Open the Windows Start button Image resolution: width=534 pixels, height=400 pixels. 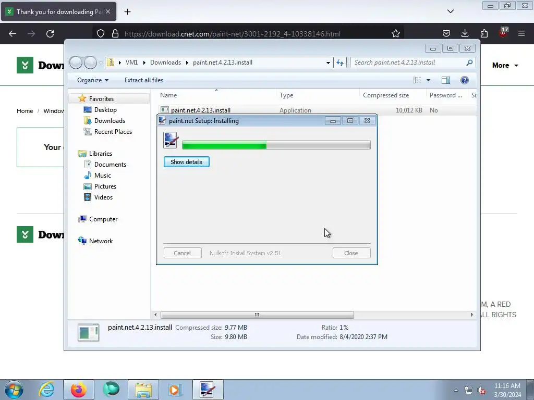pos(14,390)
